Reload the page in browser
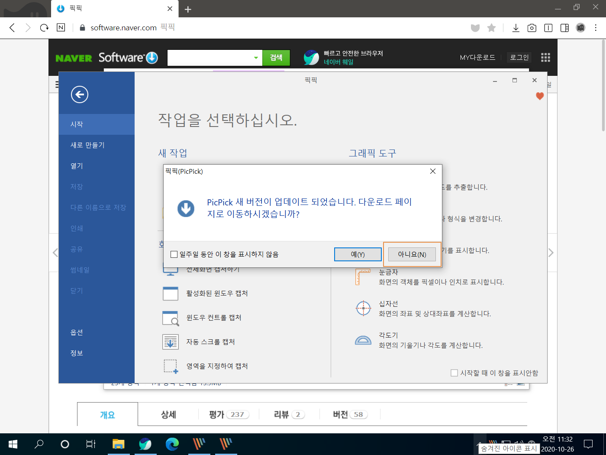The height and width of the screenshot is (455, 606). 44,28
